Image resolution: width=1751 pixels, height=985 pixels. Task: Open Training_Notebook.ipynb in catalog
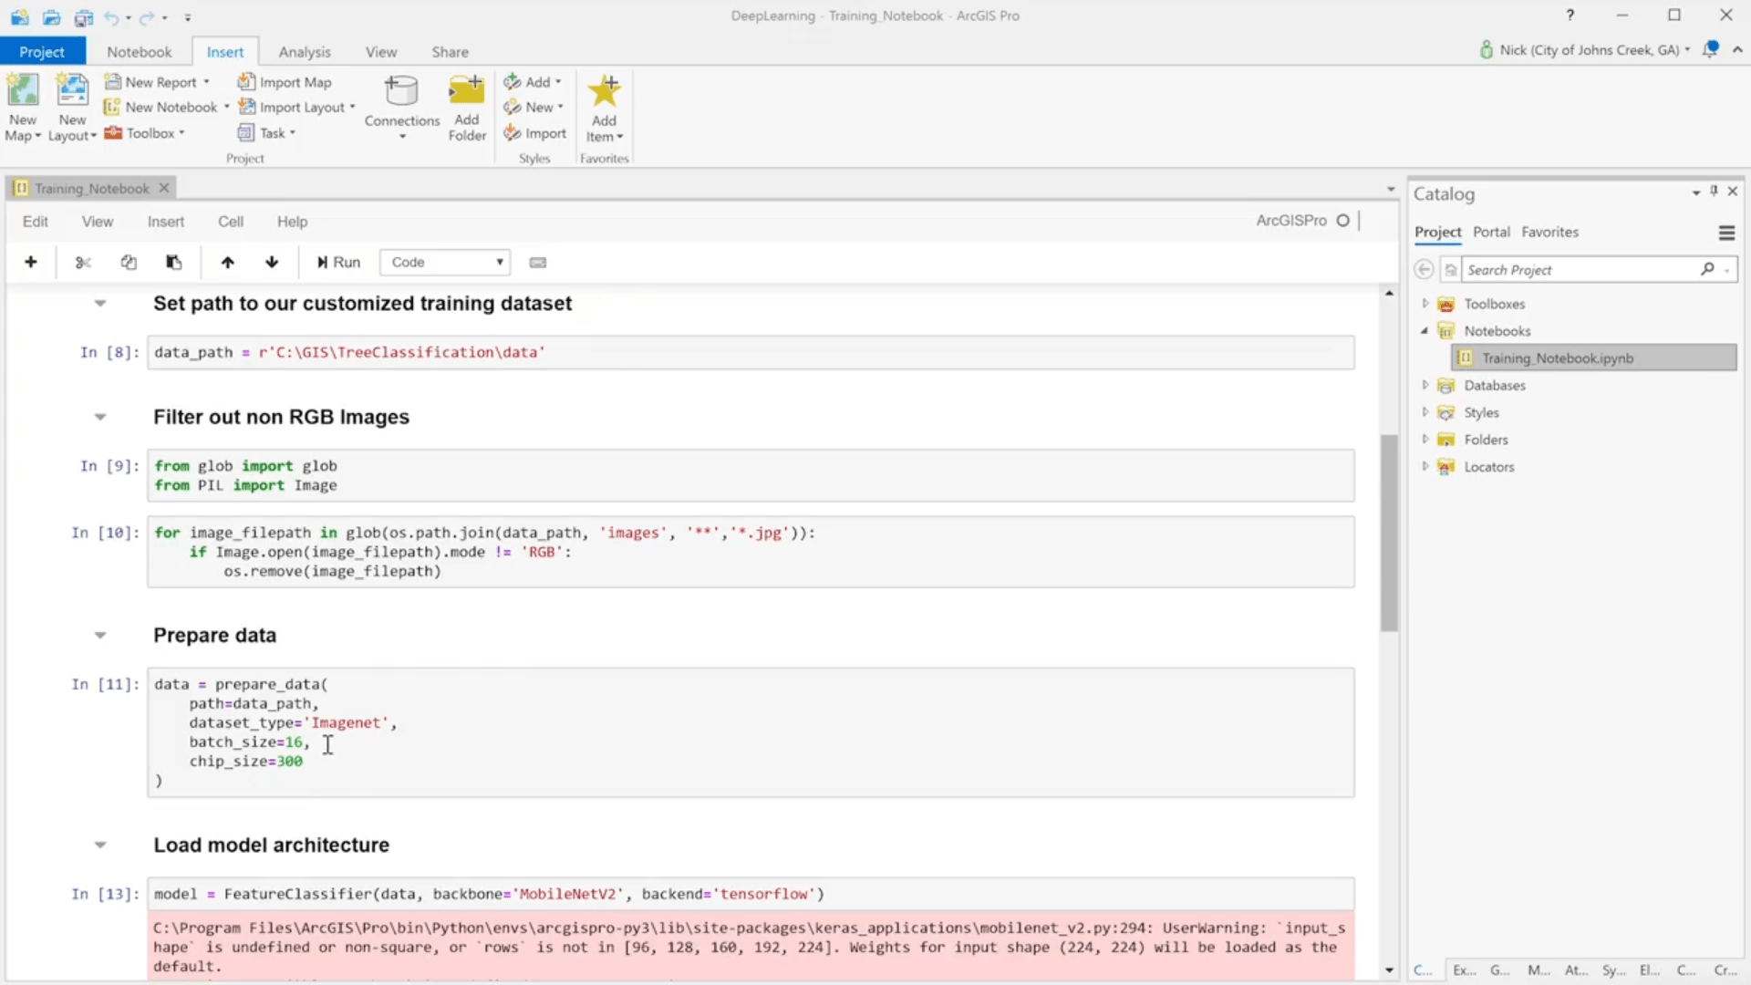(x=1558, y=358)
